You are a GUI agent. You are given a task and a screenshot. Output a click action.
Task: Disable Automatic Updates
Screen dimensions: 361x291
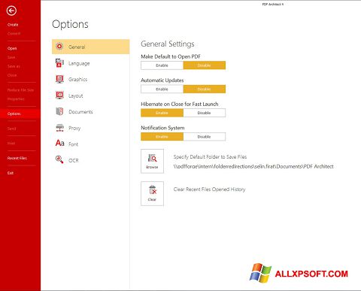point(205,89)
